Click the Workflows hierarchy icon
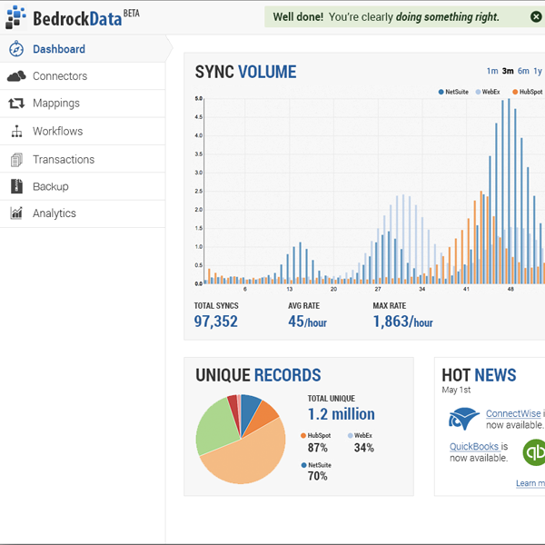Screen dimensions: 545x545 [16, 132]
